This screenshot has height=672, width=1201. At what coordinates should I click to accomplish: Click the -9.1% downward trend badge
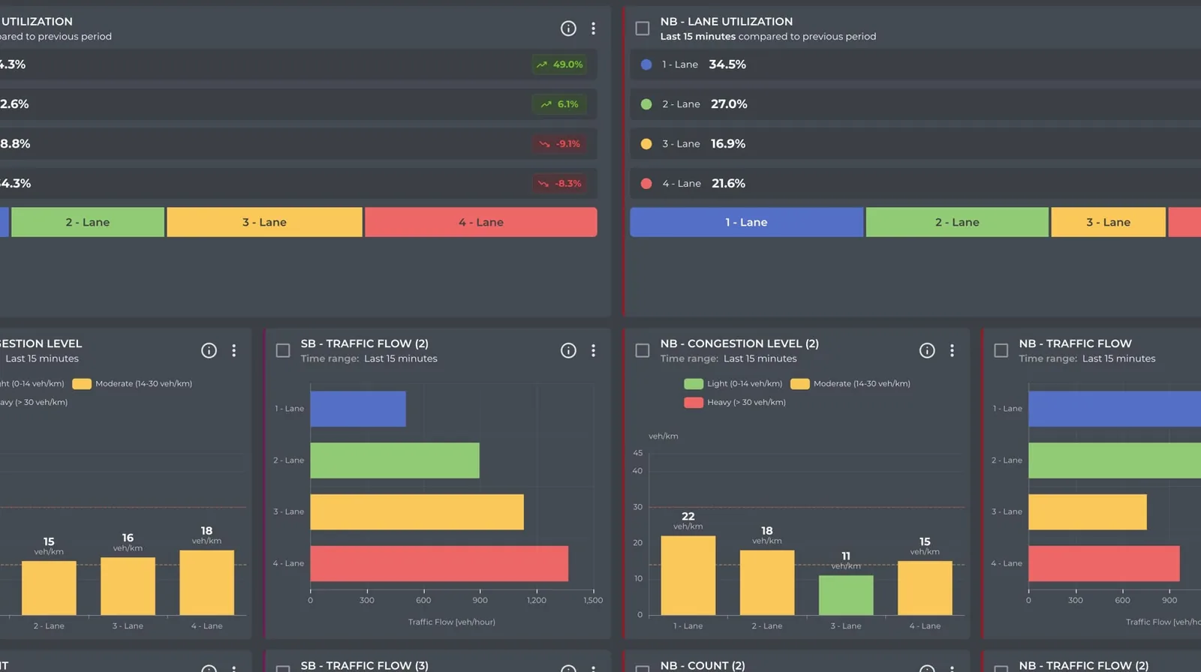(x=559, y=144)
